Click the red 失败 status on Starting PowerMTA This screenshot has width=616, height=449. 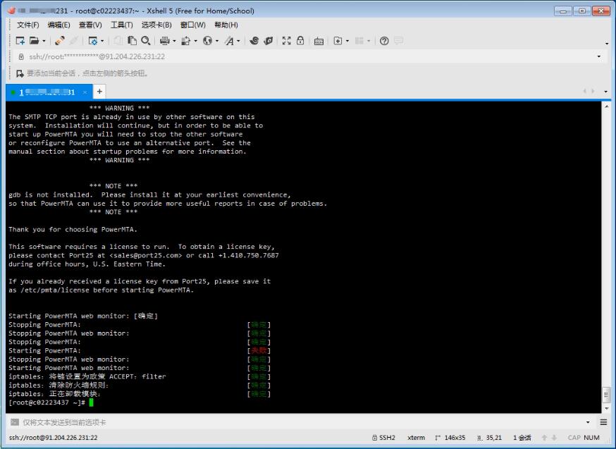click(259, 350)
